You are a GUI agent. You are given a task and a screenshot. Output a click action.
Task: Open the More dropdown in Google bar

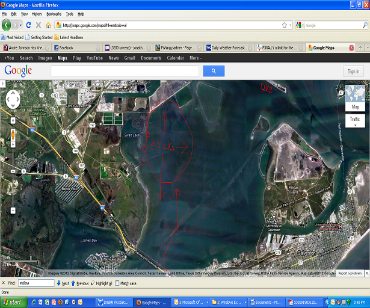pyautogui.click(x=195, y=58)
